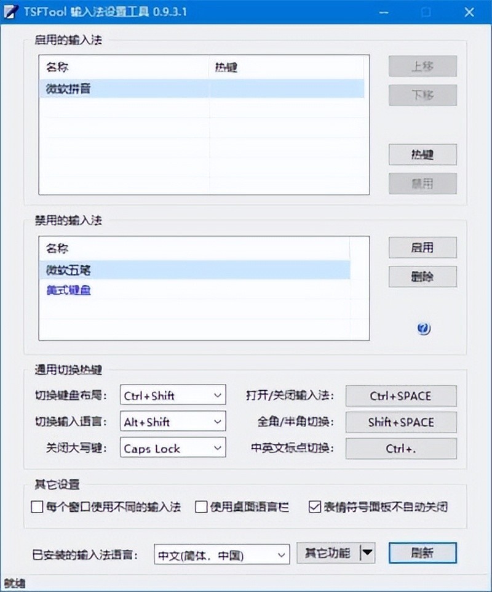The height and width of the screenshot is (592, 492).
Task: Select 美式键盘 in disabled input list
Action: pos(69,290)
